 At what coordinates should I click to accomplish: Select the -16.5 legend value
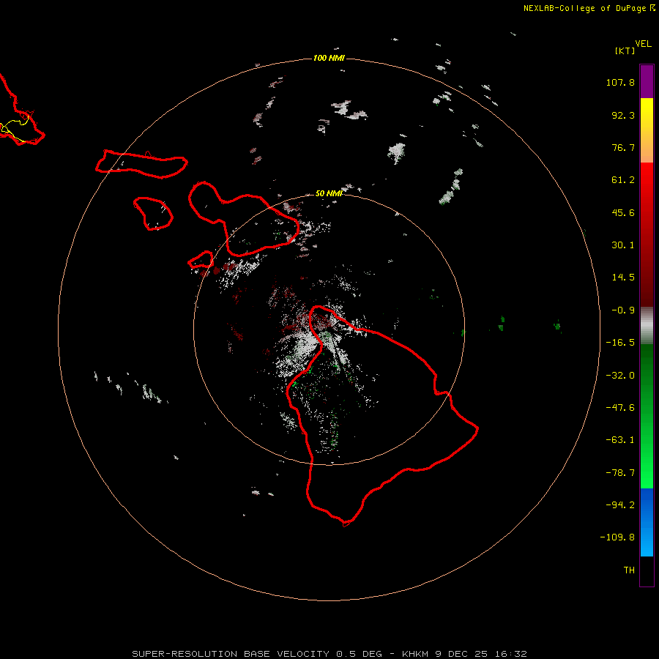tap(620, 343)
